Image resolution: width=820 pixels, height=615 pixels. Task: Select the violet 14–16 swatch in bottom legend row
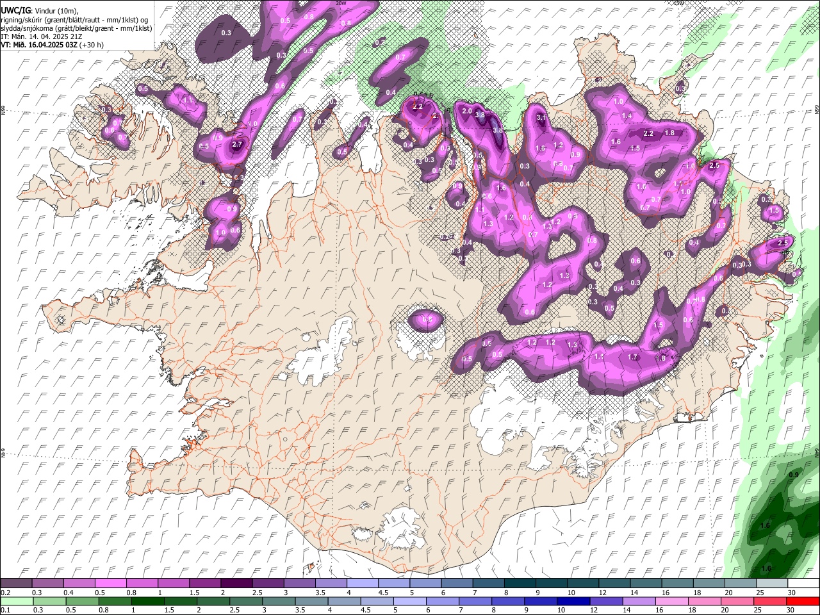(x=639, y=602)
